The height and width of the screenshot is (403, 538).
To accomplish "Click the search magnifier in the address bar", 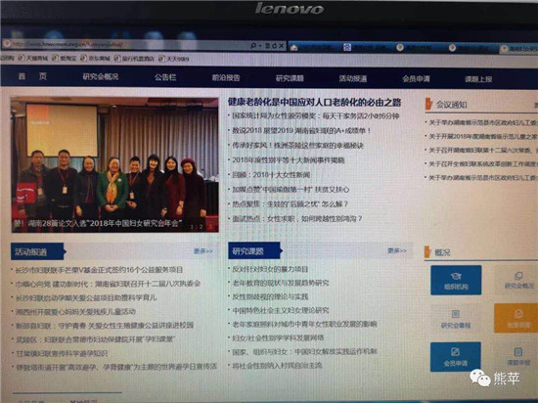I will point(253,45).
